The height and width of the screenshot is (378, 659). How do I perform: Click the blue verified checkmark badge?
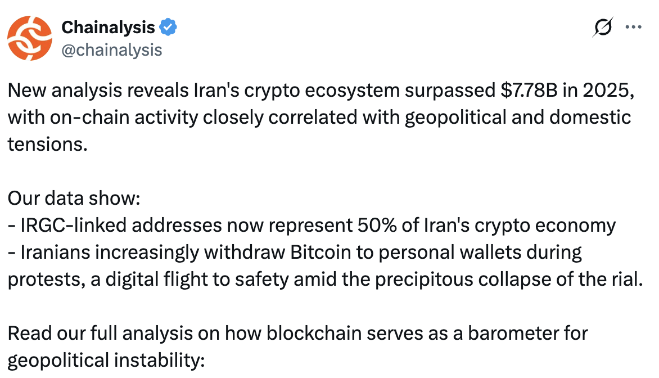tap(168, 26)
